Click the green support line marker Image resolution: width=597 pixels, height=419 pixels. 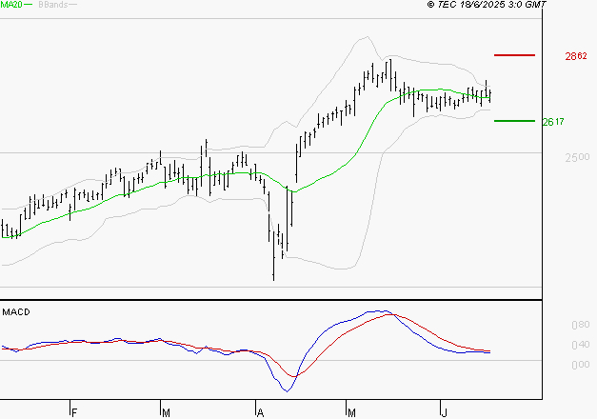(x=514, y=121)
